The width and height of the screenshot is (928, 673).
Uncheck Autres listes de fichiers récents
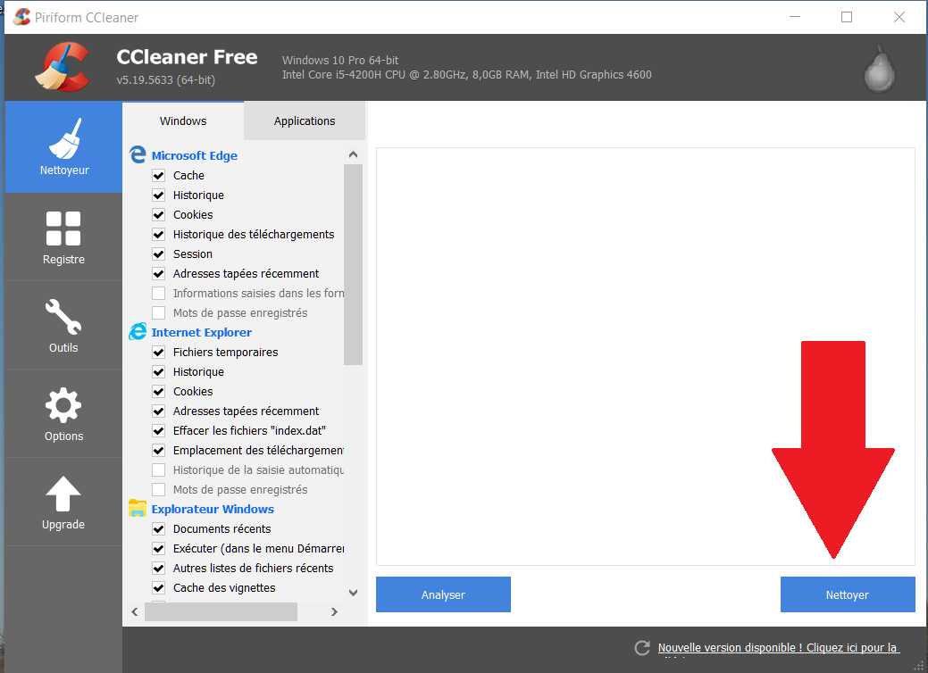159,569
